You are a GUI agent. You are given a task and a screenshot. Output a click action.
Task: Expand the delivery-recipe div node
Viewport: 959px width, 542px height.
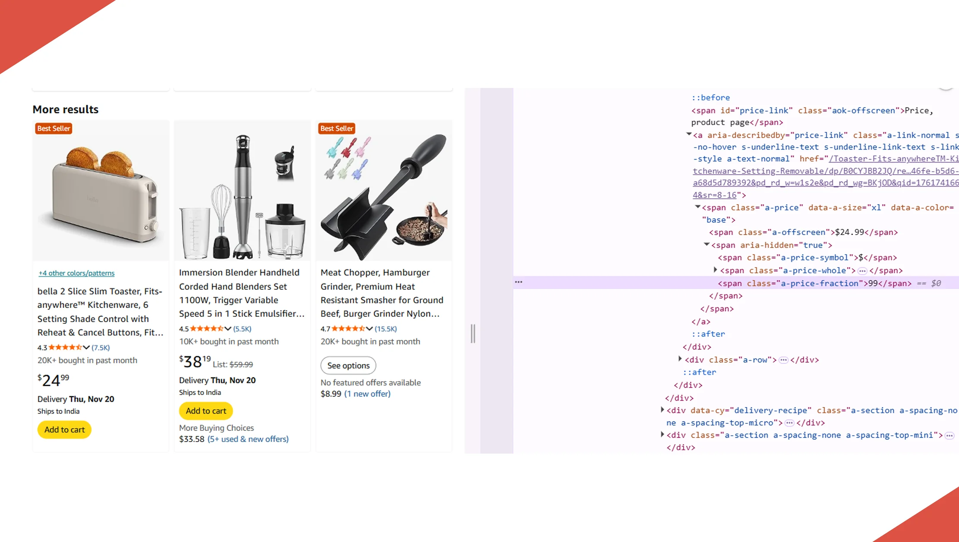pyautogui.click(x=662, y=410)
